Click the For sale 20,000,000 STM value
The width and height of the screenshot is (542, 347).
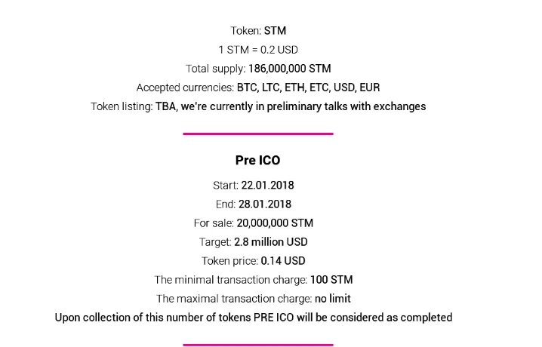tap(275, 223)
